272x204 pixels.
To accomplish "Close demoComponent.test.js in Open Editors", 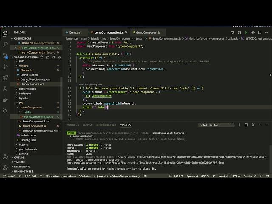I will click(x=15, y=48).
